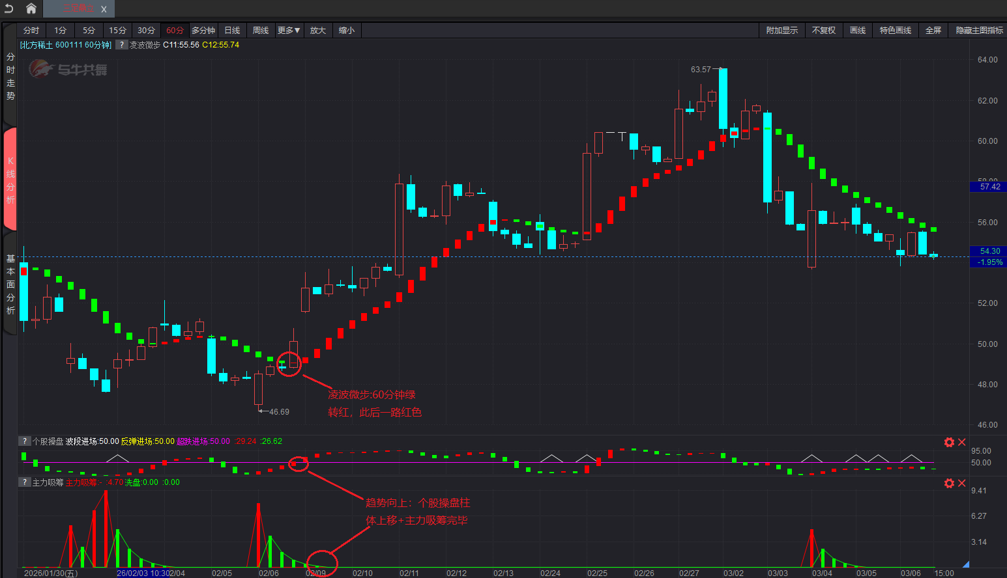
Task: Open help icon for 个股操盘 indicator
Action: click(x=25, y=441)
